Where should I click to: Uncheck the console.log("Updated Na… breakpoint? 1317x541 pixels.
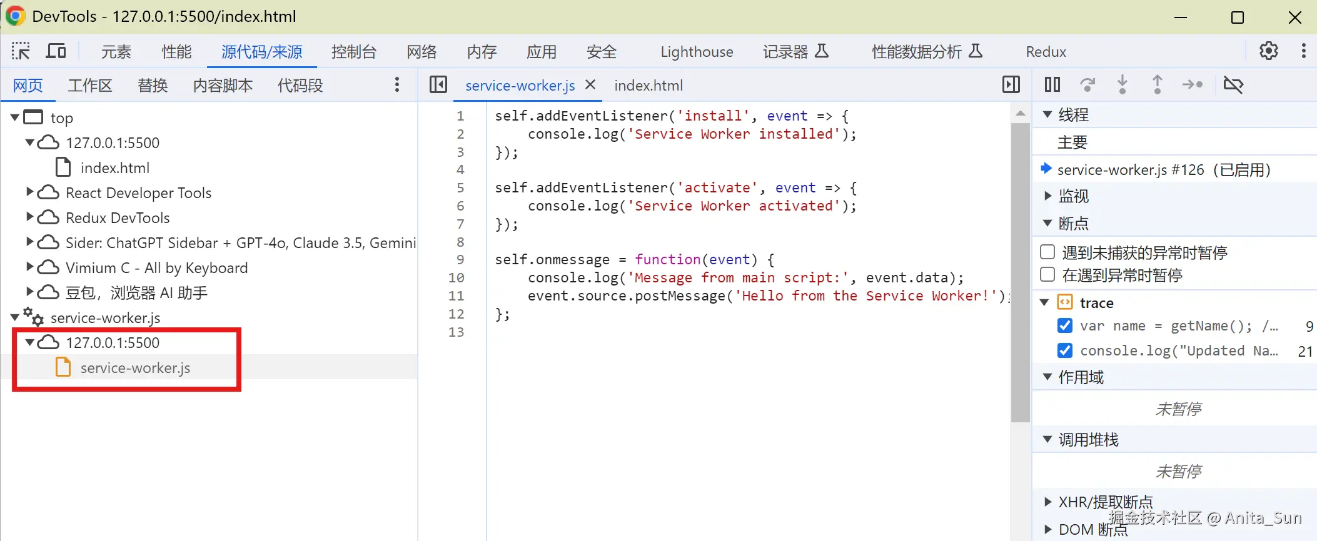1065,350
